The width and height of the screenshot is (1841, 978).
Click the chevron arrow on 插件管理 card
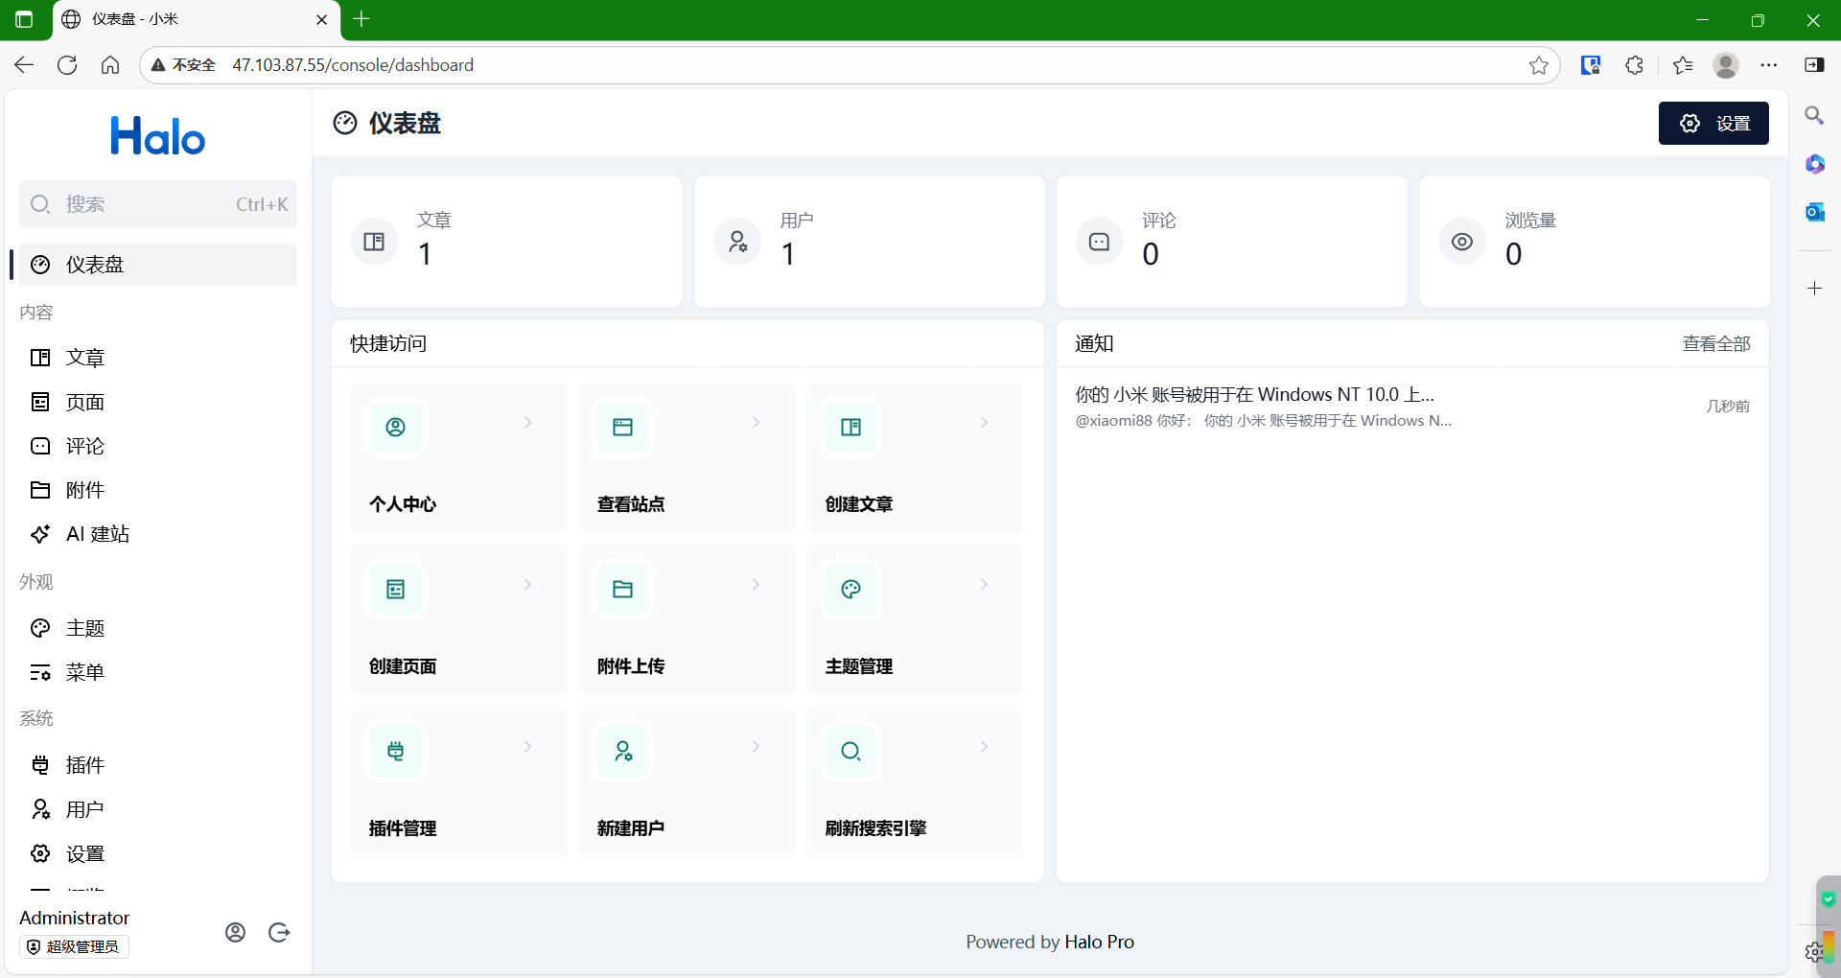tap(527, 746)
